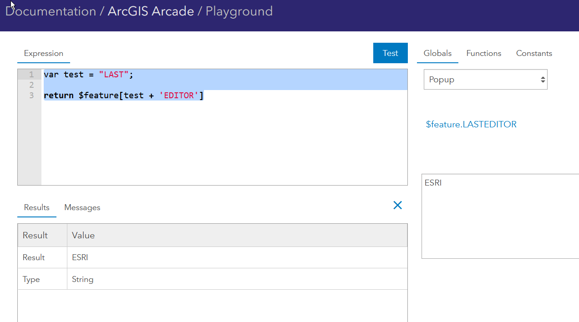The width and height of the screenshot is (579, 322).
Task: Open the ArcGIS Arcade breadcrumb link
Action: (x=151, y=11)
